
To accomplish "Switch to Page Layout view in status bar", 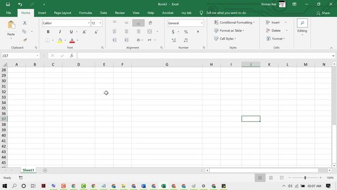I will coord(271,178).
